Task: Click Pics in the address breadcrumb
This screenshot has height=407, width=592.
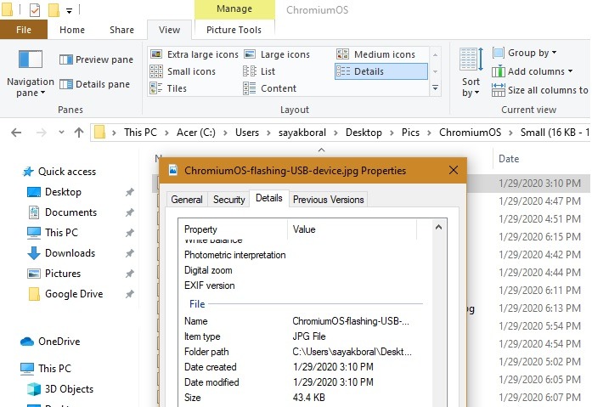Action: pos(410,133)
